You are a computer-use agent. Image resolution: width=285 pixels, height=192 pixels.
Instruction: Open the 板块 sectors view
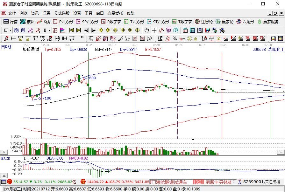[27, 22]
